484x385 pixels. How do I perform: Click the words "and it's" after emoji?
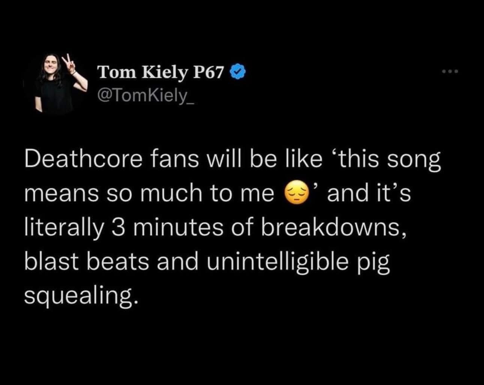click(x=369, y=194)
